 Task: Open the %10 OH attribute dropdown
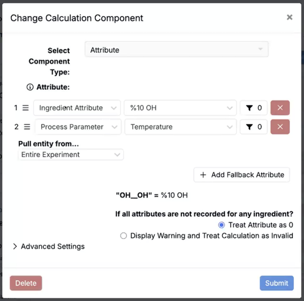[180, 108]
